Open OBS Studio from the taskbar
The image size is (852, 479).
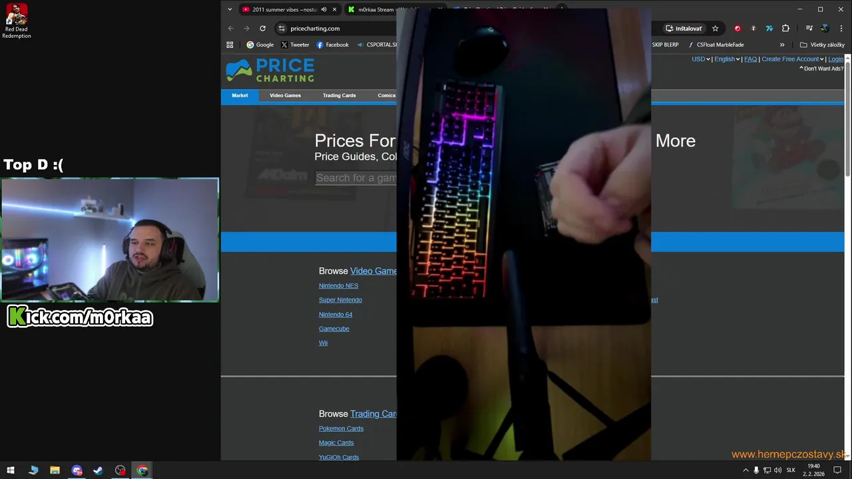tap(120, 470)
